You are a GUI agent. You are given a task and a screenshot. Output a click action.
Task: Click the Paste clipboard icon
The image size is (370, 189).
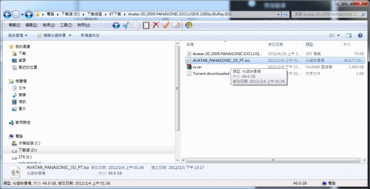coord(146,25)
